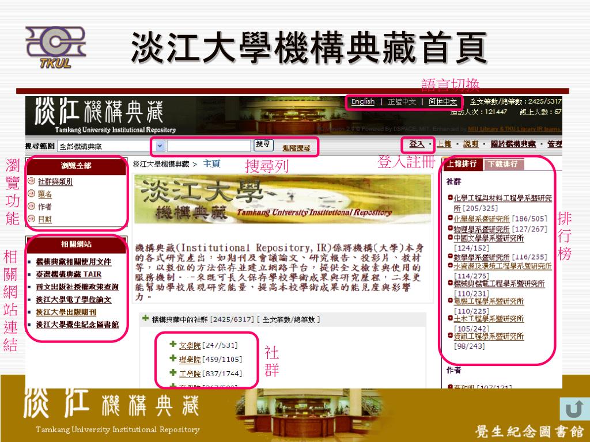Click the 淡江大學 機構典藏 banner image

282,199
